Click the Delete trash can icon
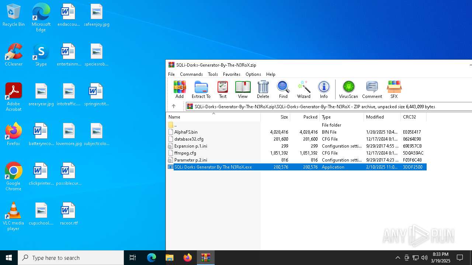 [x=263, y=89]
